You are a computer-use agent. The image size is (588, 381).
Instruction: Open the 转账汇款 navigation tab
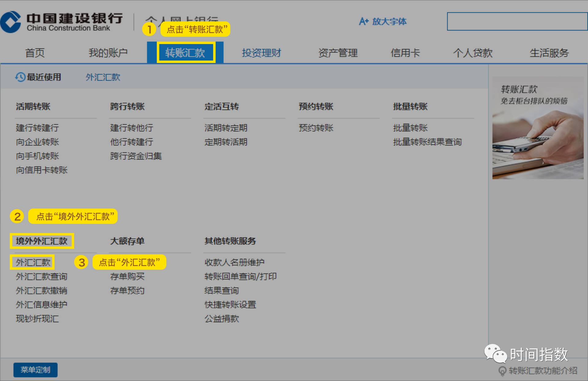click(x=185, y=53)
